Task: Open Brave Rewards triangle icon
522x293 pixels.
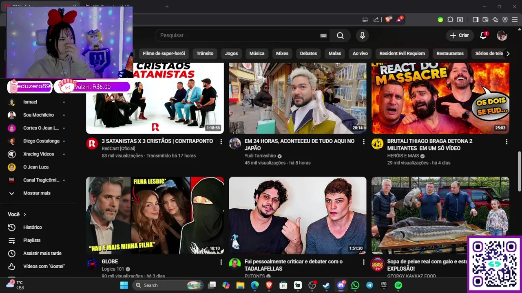Action: (x=400, y=19)
